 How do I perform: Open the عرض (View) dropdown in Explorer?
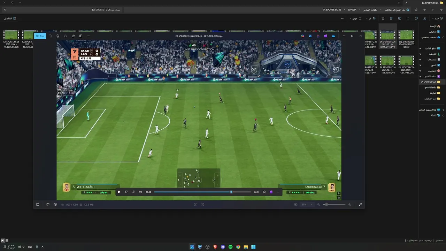[x=355, y=18]
